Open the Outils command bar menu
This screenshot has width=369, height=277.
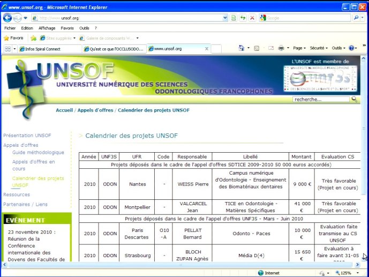338,48
